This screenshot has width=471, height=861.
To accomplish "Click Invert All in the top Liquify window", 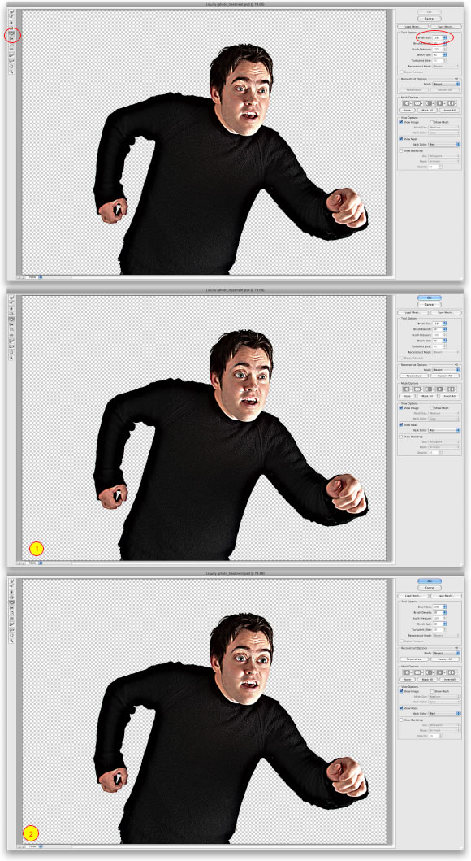I will [x=450, y=110].
